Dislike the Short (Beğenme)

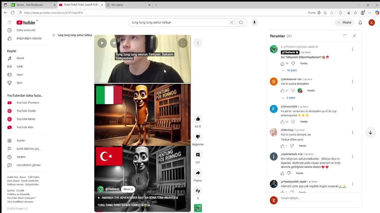point(198,137)
